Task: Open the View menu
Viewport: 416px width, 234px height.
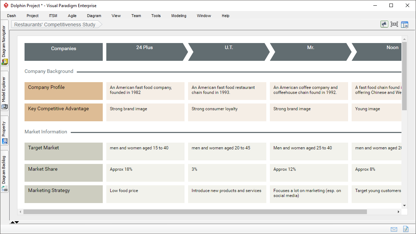Action: pos(116,16)
